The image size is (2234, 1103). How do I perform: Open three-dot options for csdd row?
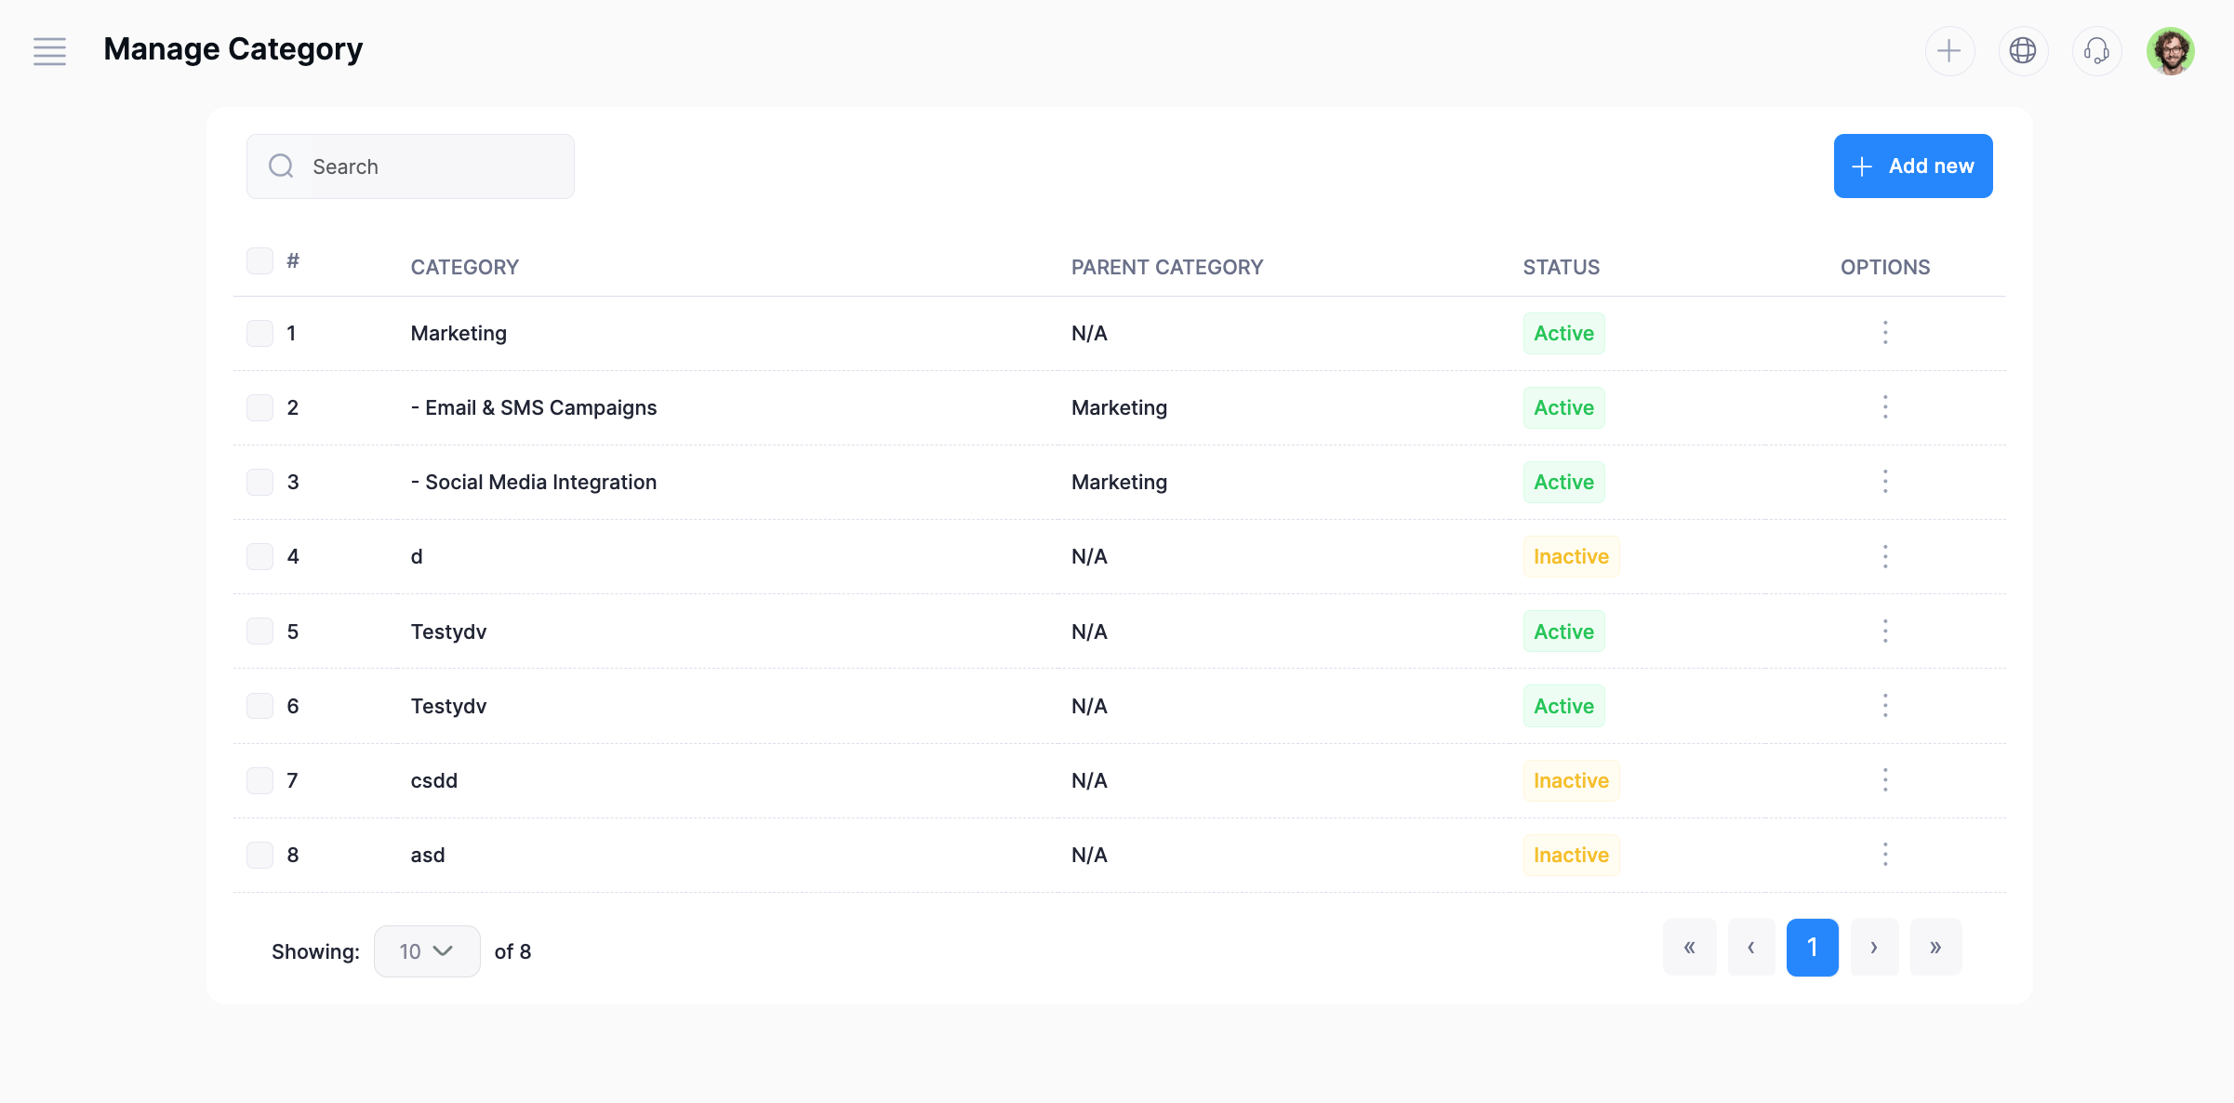coord(1885,780)
